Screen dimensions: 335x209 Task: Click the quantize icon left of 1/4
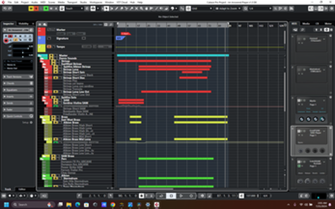pos(245,9)
